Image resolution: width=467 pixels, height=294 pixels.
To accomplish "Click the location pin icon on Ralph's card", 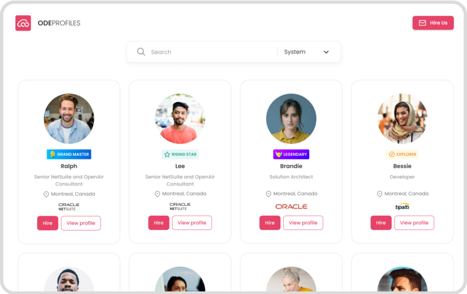I will [46, 194].
